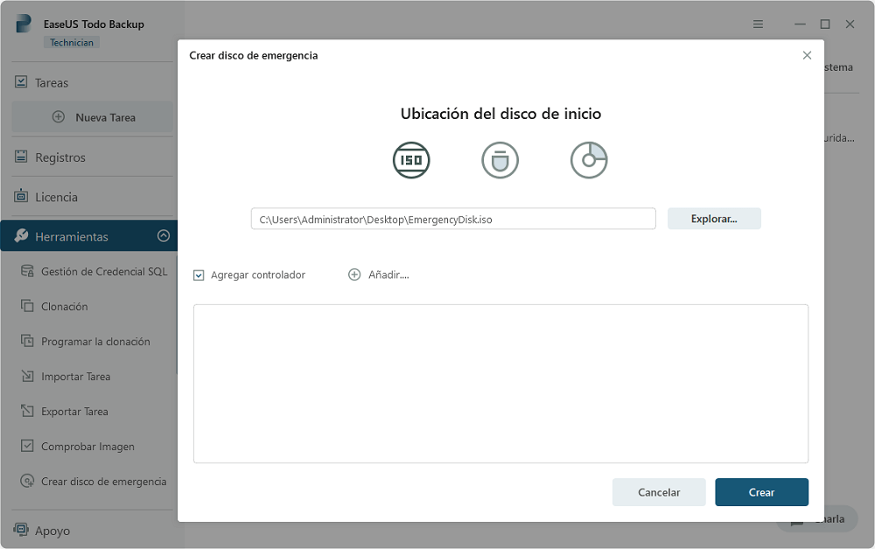
Task: Click the Registros sidebar icon
Action: click(x=21, y=157)
